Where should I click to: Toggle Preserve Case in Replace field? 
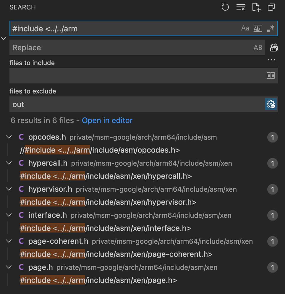click(x=258, y=48)
